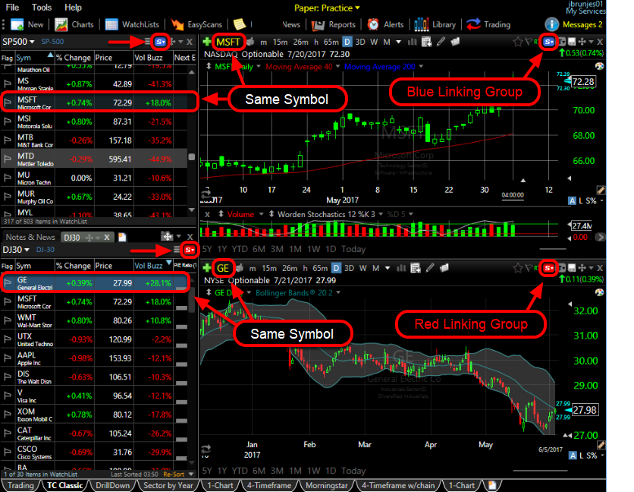Toggle the L log scale on MSFT chart
Viewport: 634px width, 492px height.
click(x=581, y=201)
